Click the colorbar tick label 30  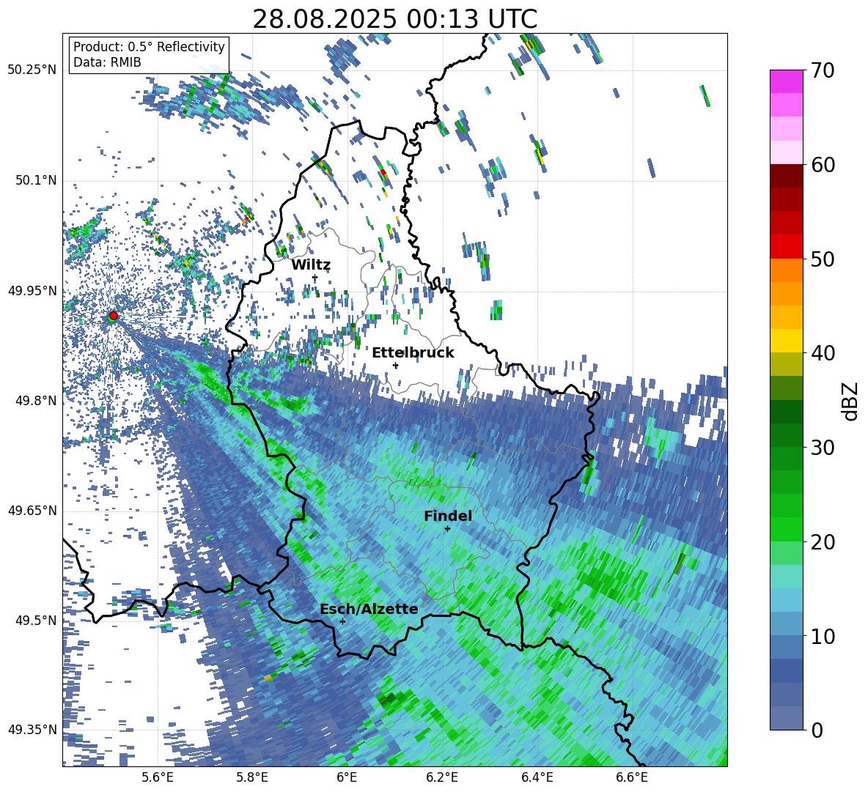tap(823, 448)
